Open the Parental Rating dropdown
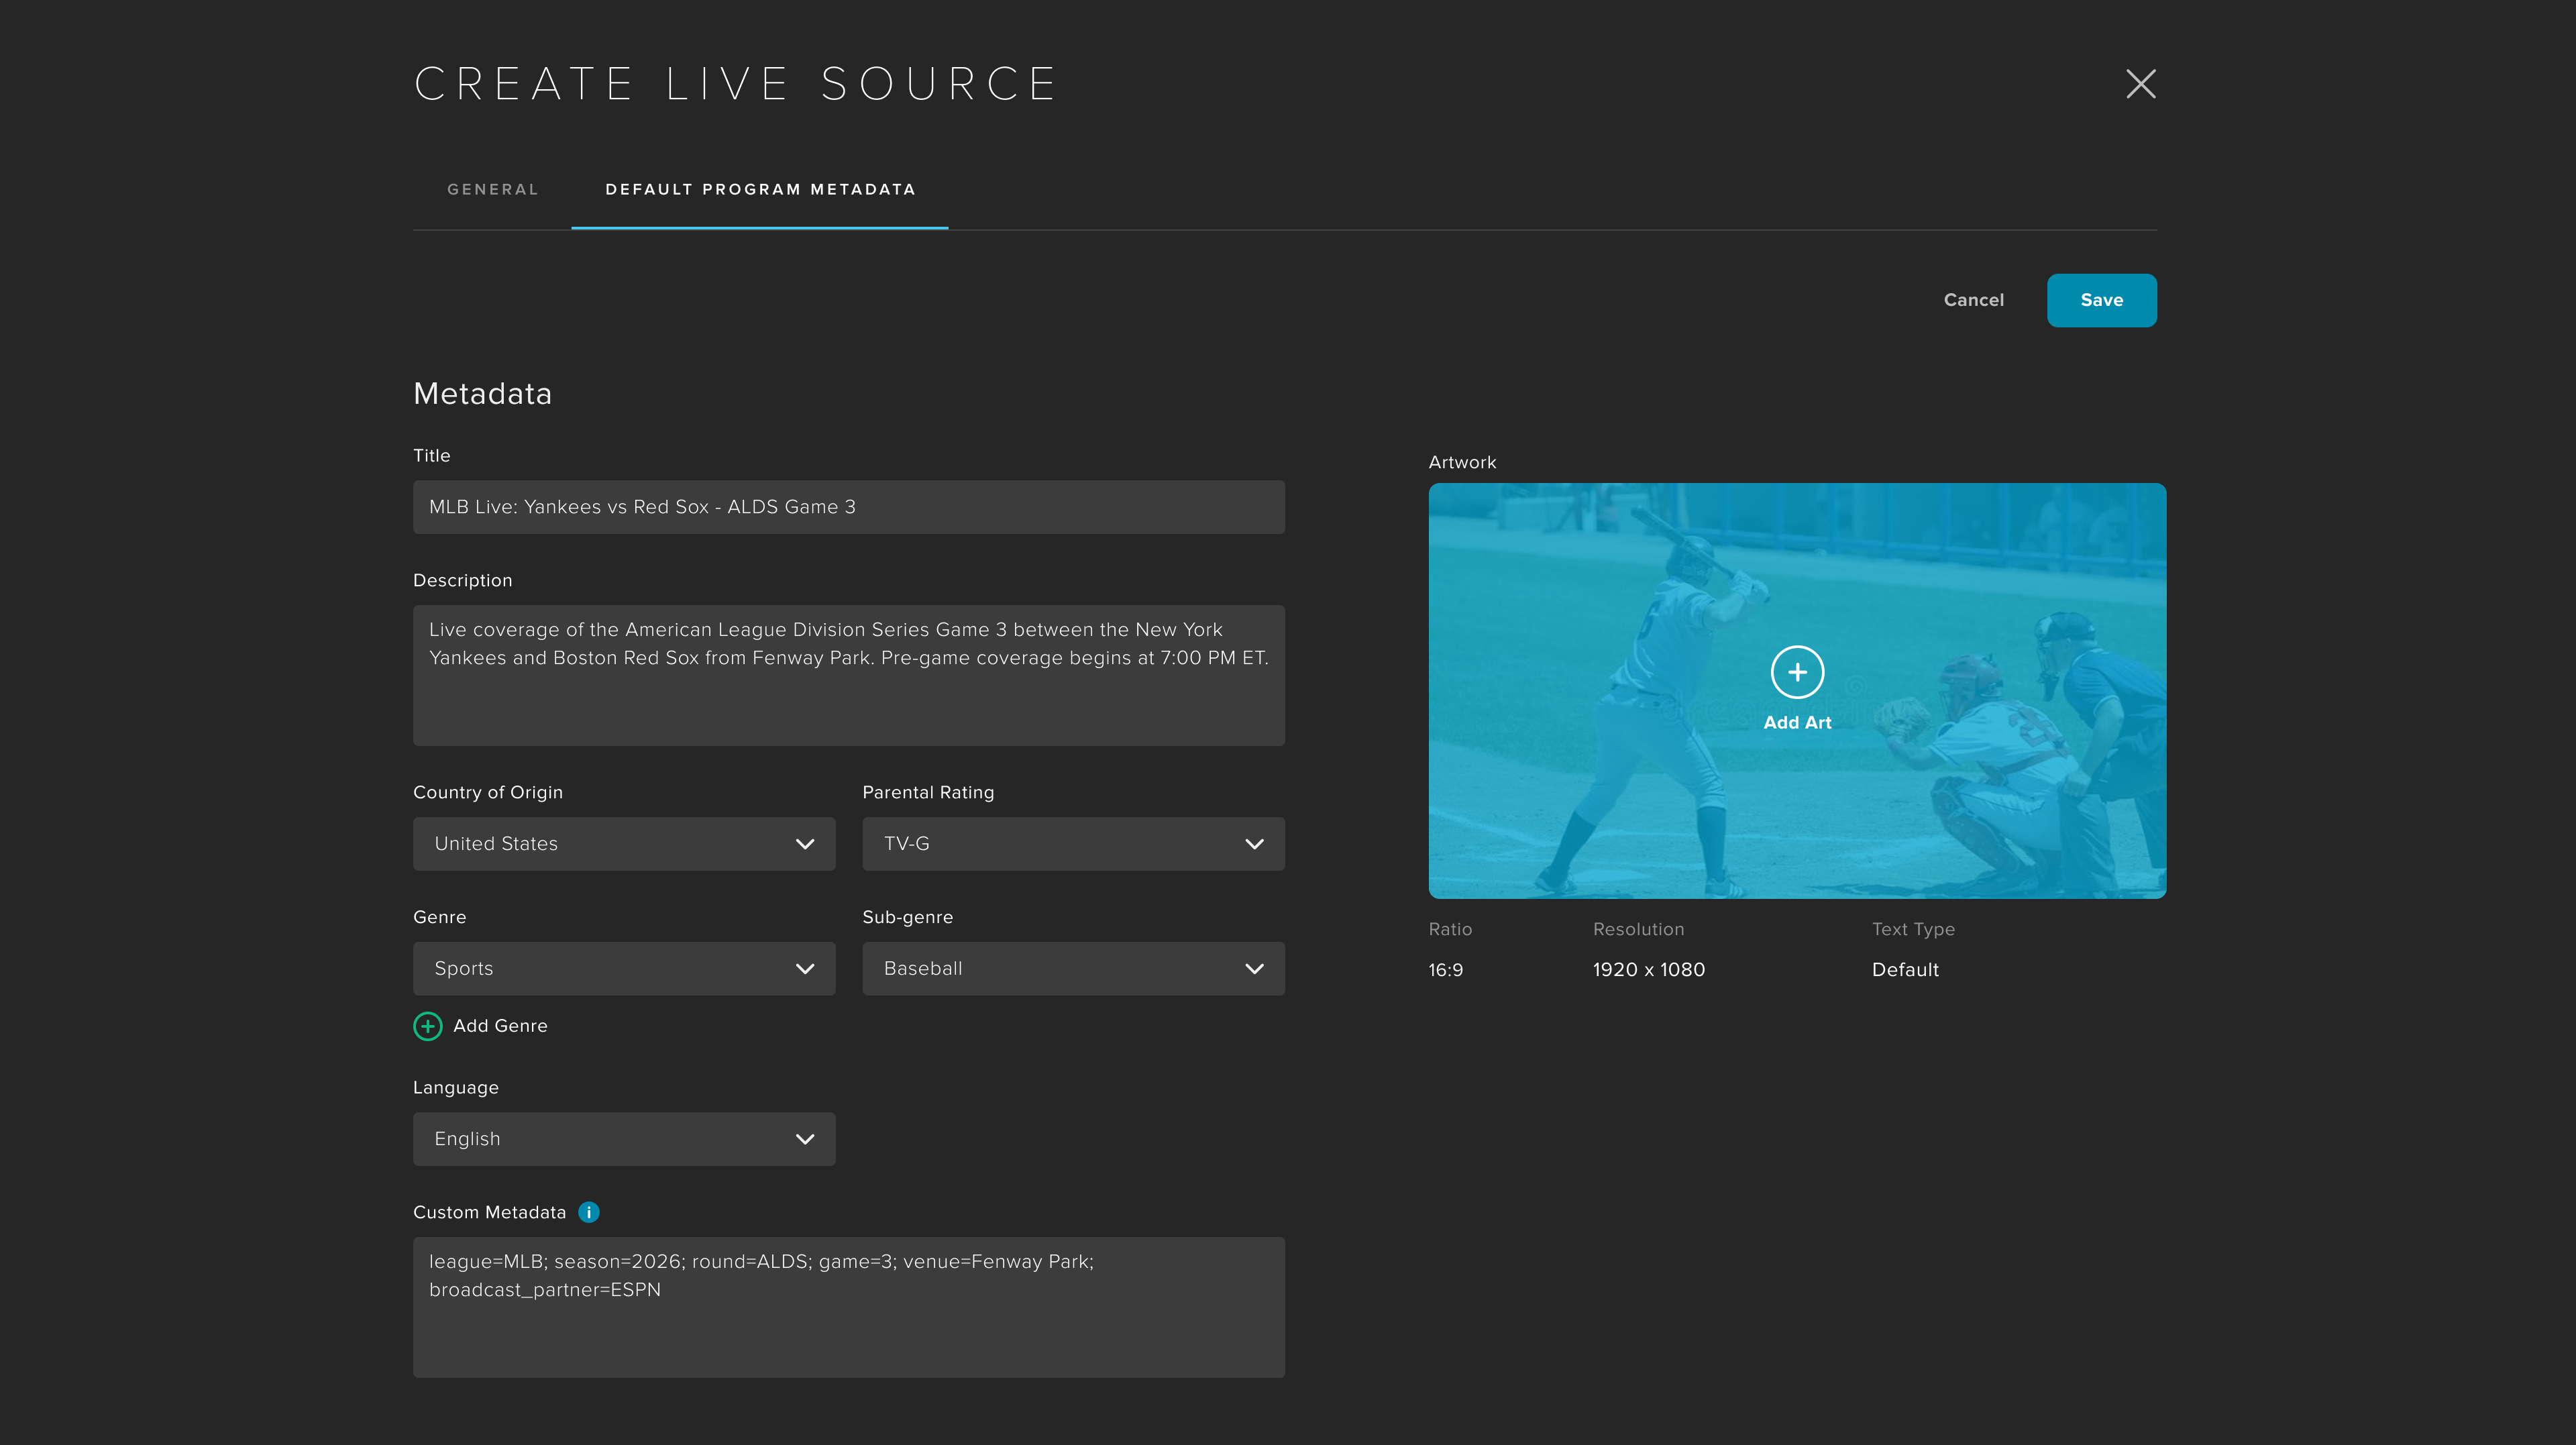Viewport: 2576px width, 1445px height. click(x=1073, y=844)
